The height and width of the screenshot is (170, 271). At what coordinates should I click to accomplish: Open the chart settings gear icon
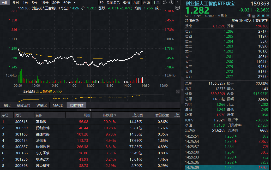(x=165, y=3)
